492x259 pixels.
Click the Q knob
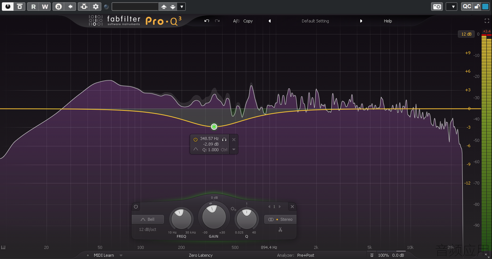point(246,218)
